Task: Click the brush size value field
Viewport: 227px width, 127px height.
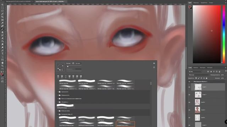Action: pos(78,64)
